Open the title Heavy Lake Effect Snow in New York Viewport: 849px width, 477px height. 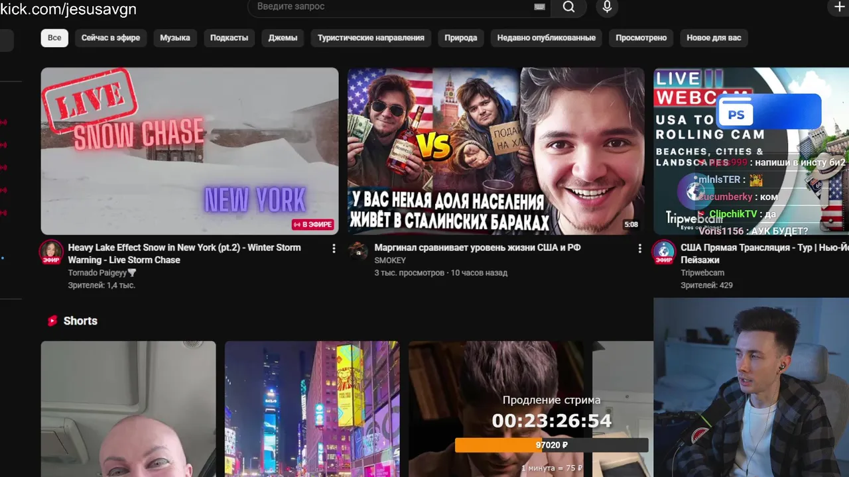tap(184, 254)
